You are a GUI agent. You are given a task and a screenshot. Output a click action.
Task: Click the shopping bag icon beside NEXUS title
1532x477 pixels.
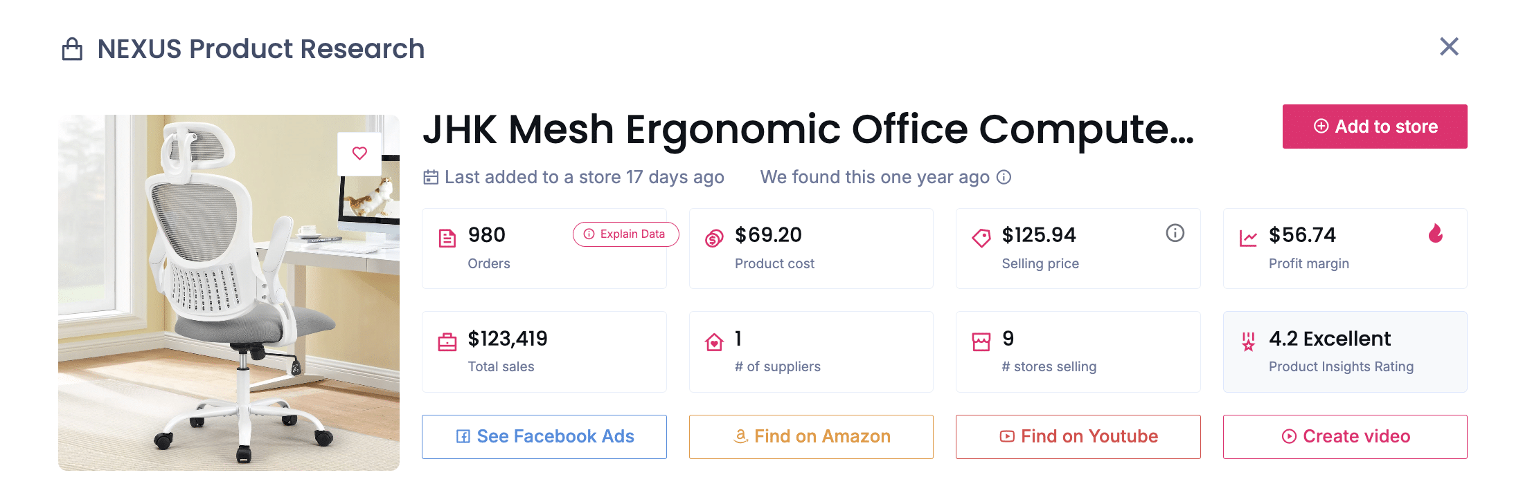point(72,49)
